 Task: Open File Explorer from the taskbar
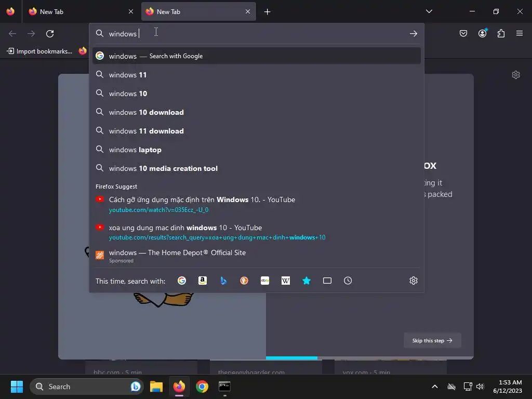tap(156, 387)
